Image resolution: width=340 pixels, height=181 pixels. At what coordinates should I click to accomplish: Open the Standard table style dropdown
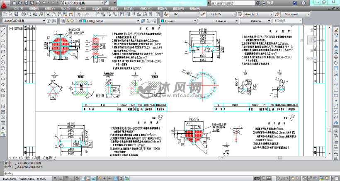[258, 14]
